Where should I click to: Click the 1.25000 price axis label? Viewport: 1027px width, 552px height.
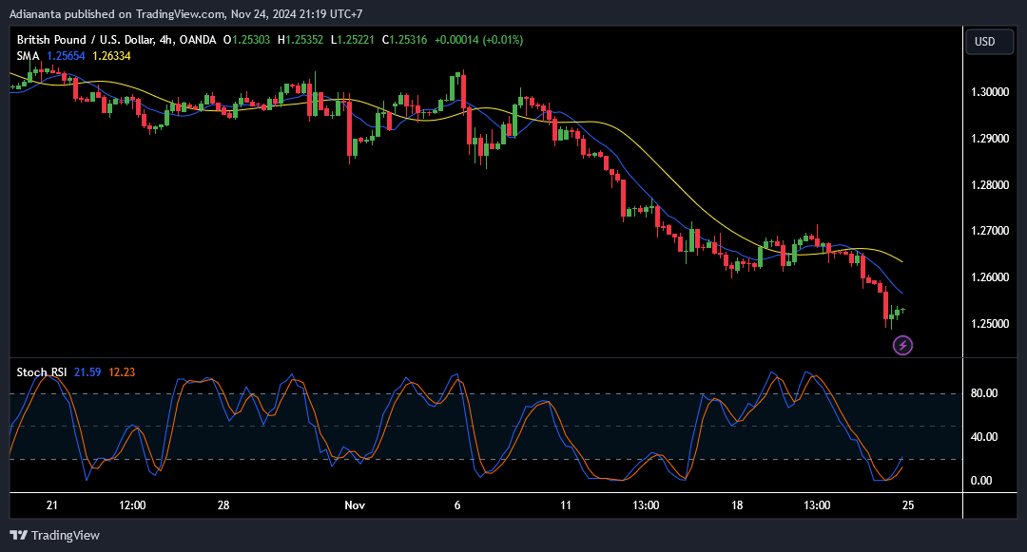(x=990, y=324)
